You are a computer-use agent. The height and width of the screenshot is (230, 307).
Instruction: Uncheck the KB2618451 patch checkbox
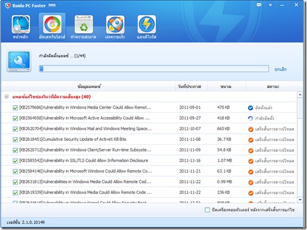tap(15, 140)
